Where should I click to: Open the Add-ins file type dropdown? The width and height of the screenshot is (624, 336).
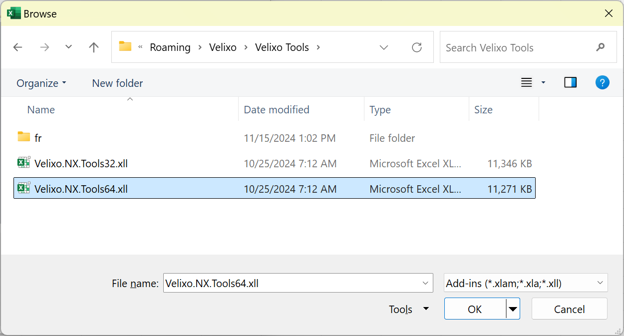click(526, 283)
